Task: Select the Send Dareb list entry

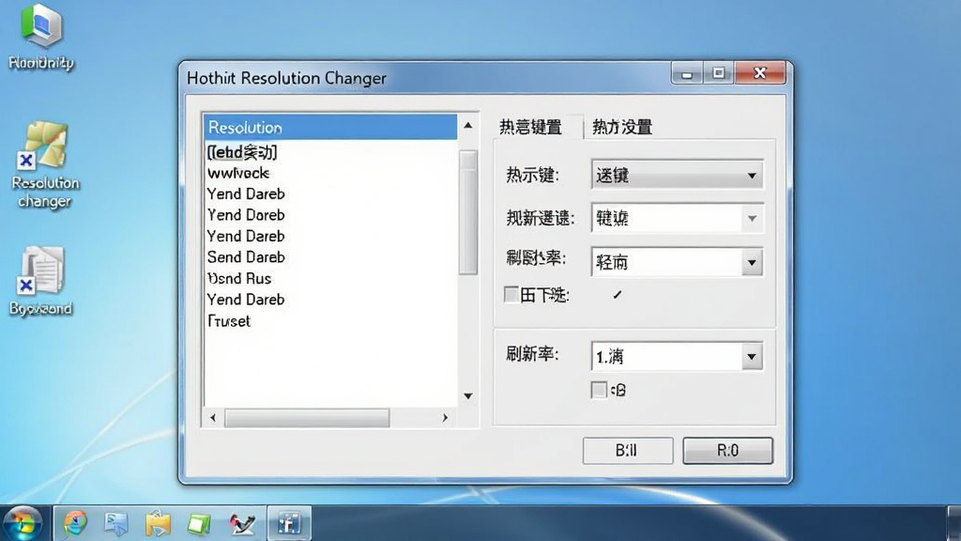Action: tap(330, 257)
